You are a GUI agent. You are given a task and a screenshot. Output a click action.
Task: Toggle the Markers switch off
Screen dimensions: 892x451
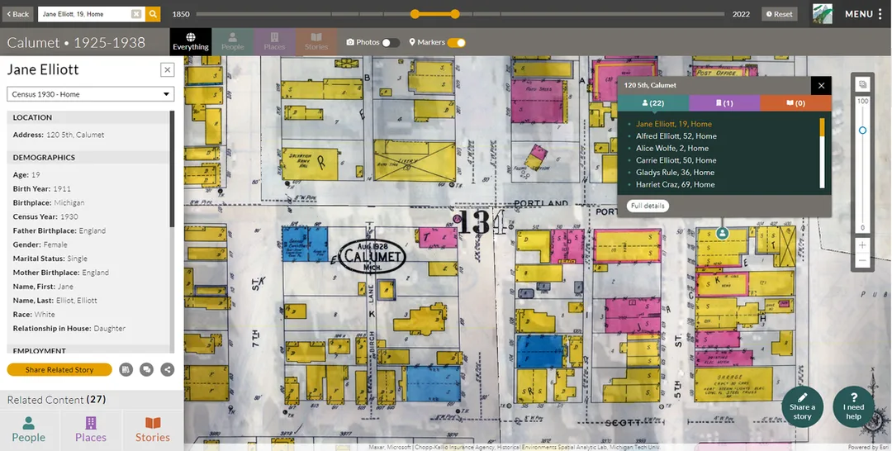tap(456, 43)
